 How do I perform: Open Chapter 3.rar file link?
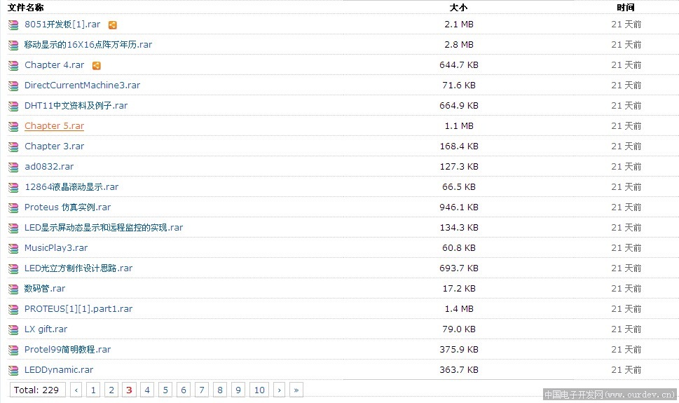click(54, 146)
